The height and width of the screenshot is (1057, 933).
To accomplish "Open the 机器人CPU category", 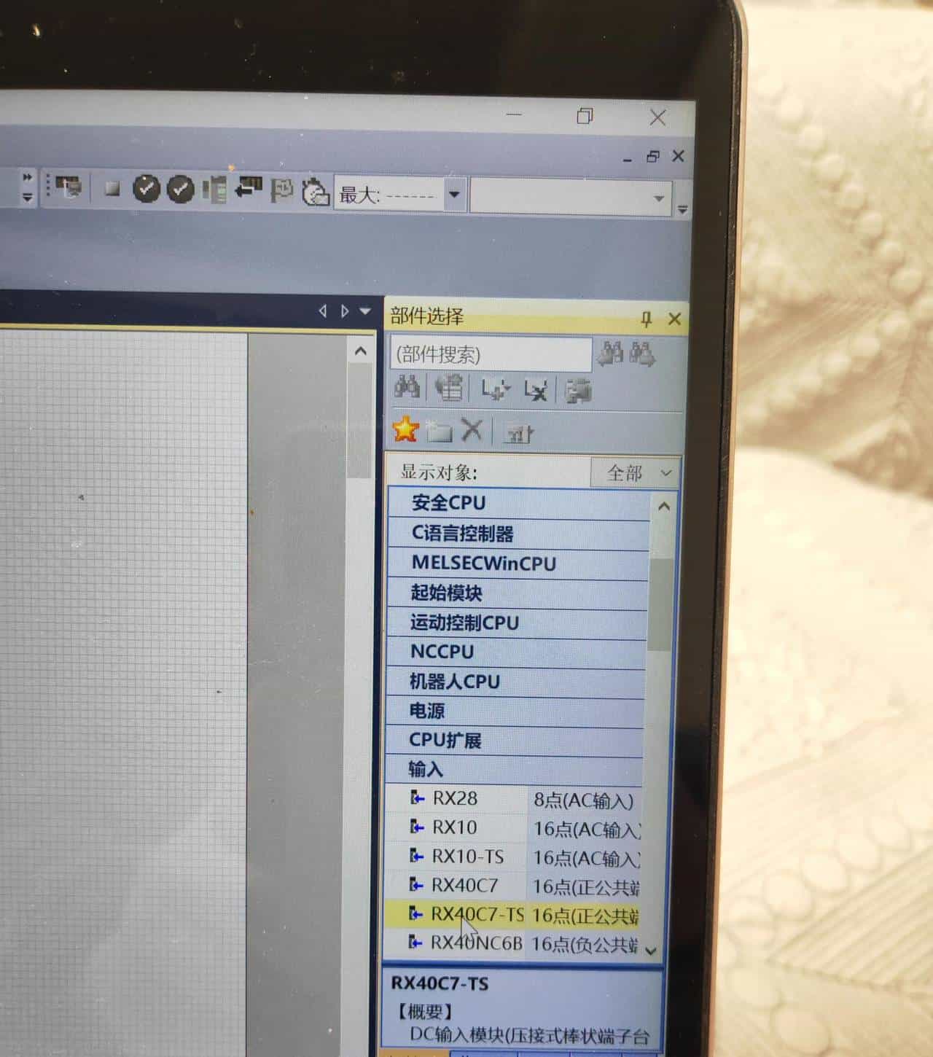I will [x=515, y=682].
